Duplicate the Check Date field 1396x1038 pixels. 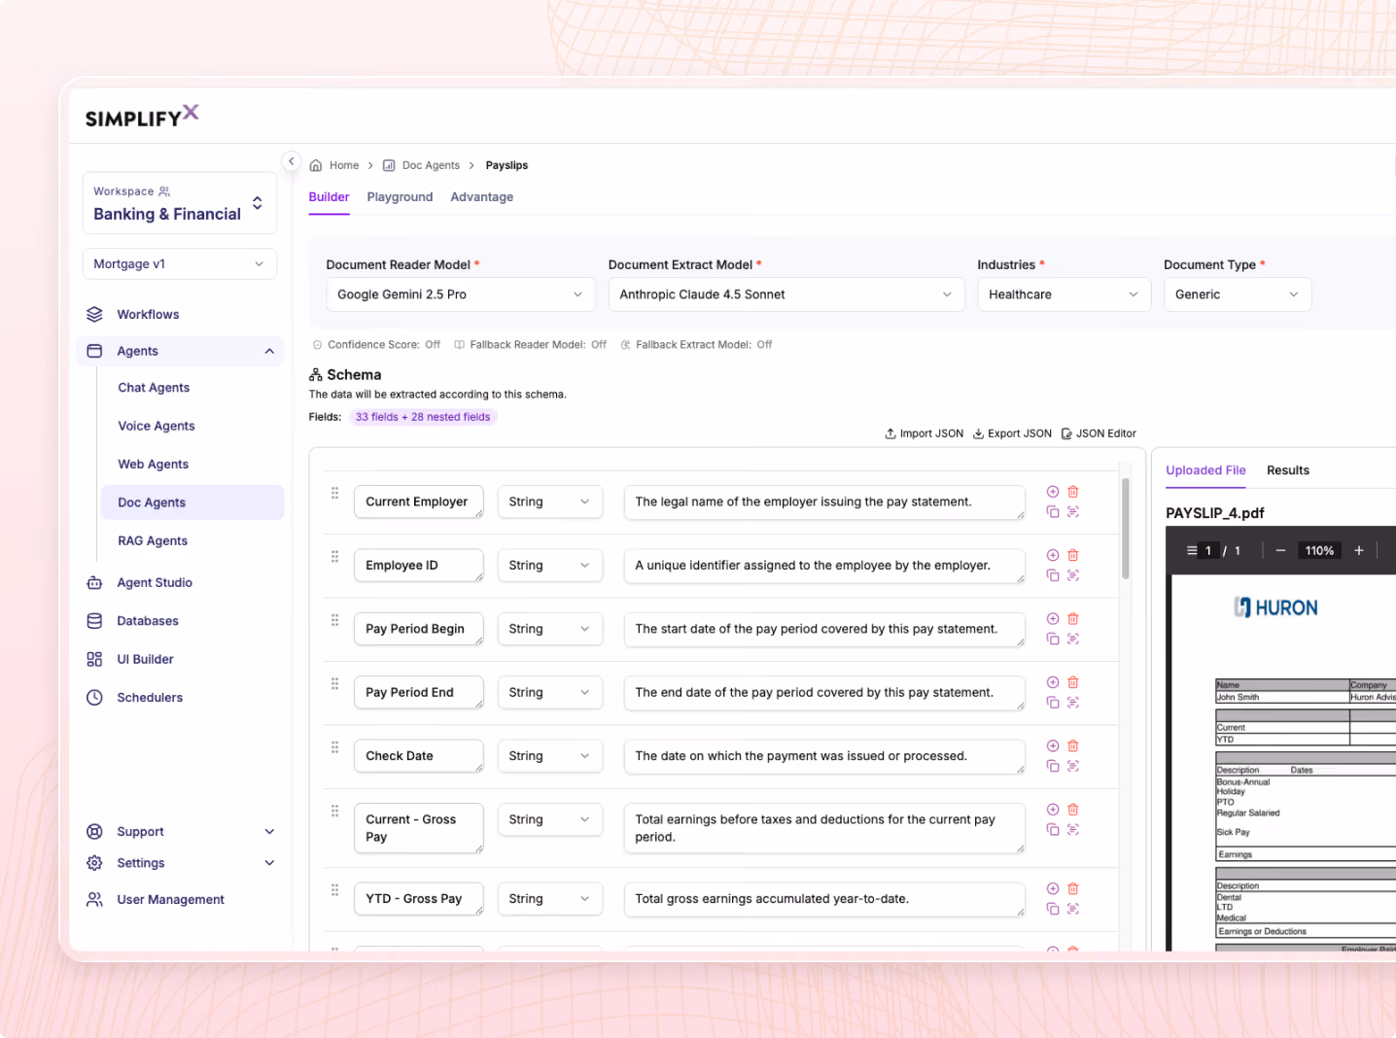tap(1053, 766)
